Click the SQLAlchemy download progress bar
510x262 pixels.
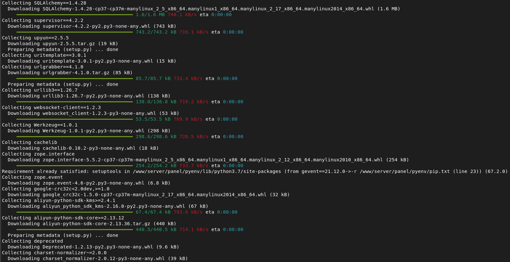(75, 15)
